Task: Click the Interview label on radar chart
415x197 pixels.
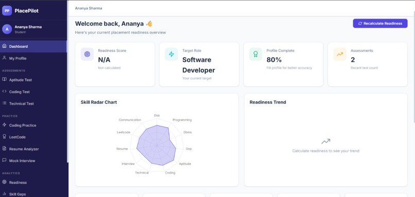Action: pos(128,164)
